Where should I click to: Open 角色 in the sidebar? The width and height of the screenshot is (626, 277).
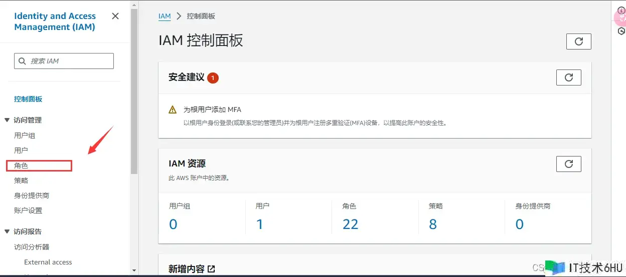click(21, 165)
